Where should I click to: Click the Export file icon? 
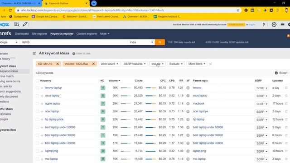click(276, 73)
